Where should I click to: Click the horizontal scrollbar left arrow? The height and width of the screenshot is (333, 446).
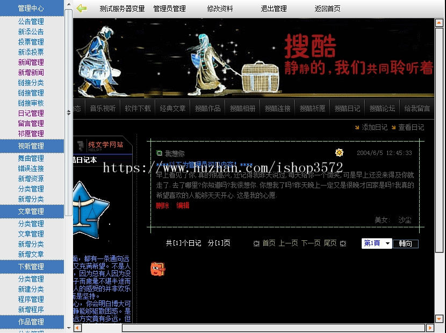tap(77, 328)
